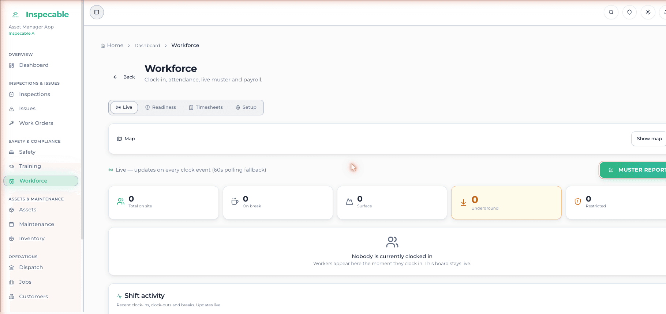The width and height of the screenshot is (666, 314).
Task: Click the Home breadcrumb house icon
Action: [103, 46]
